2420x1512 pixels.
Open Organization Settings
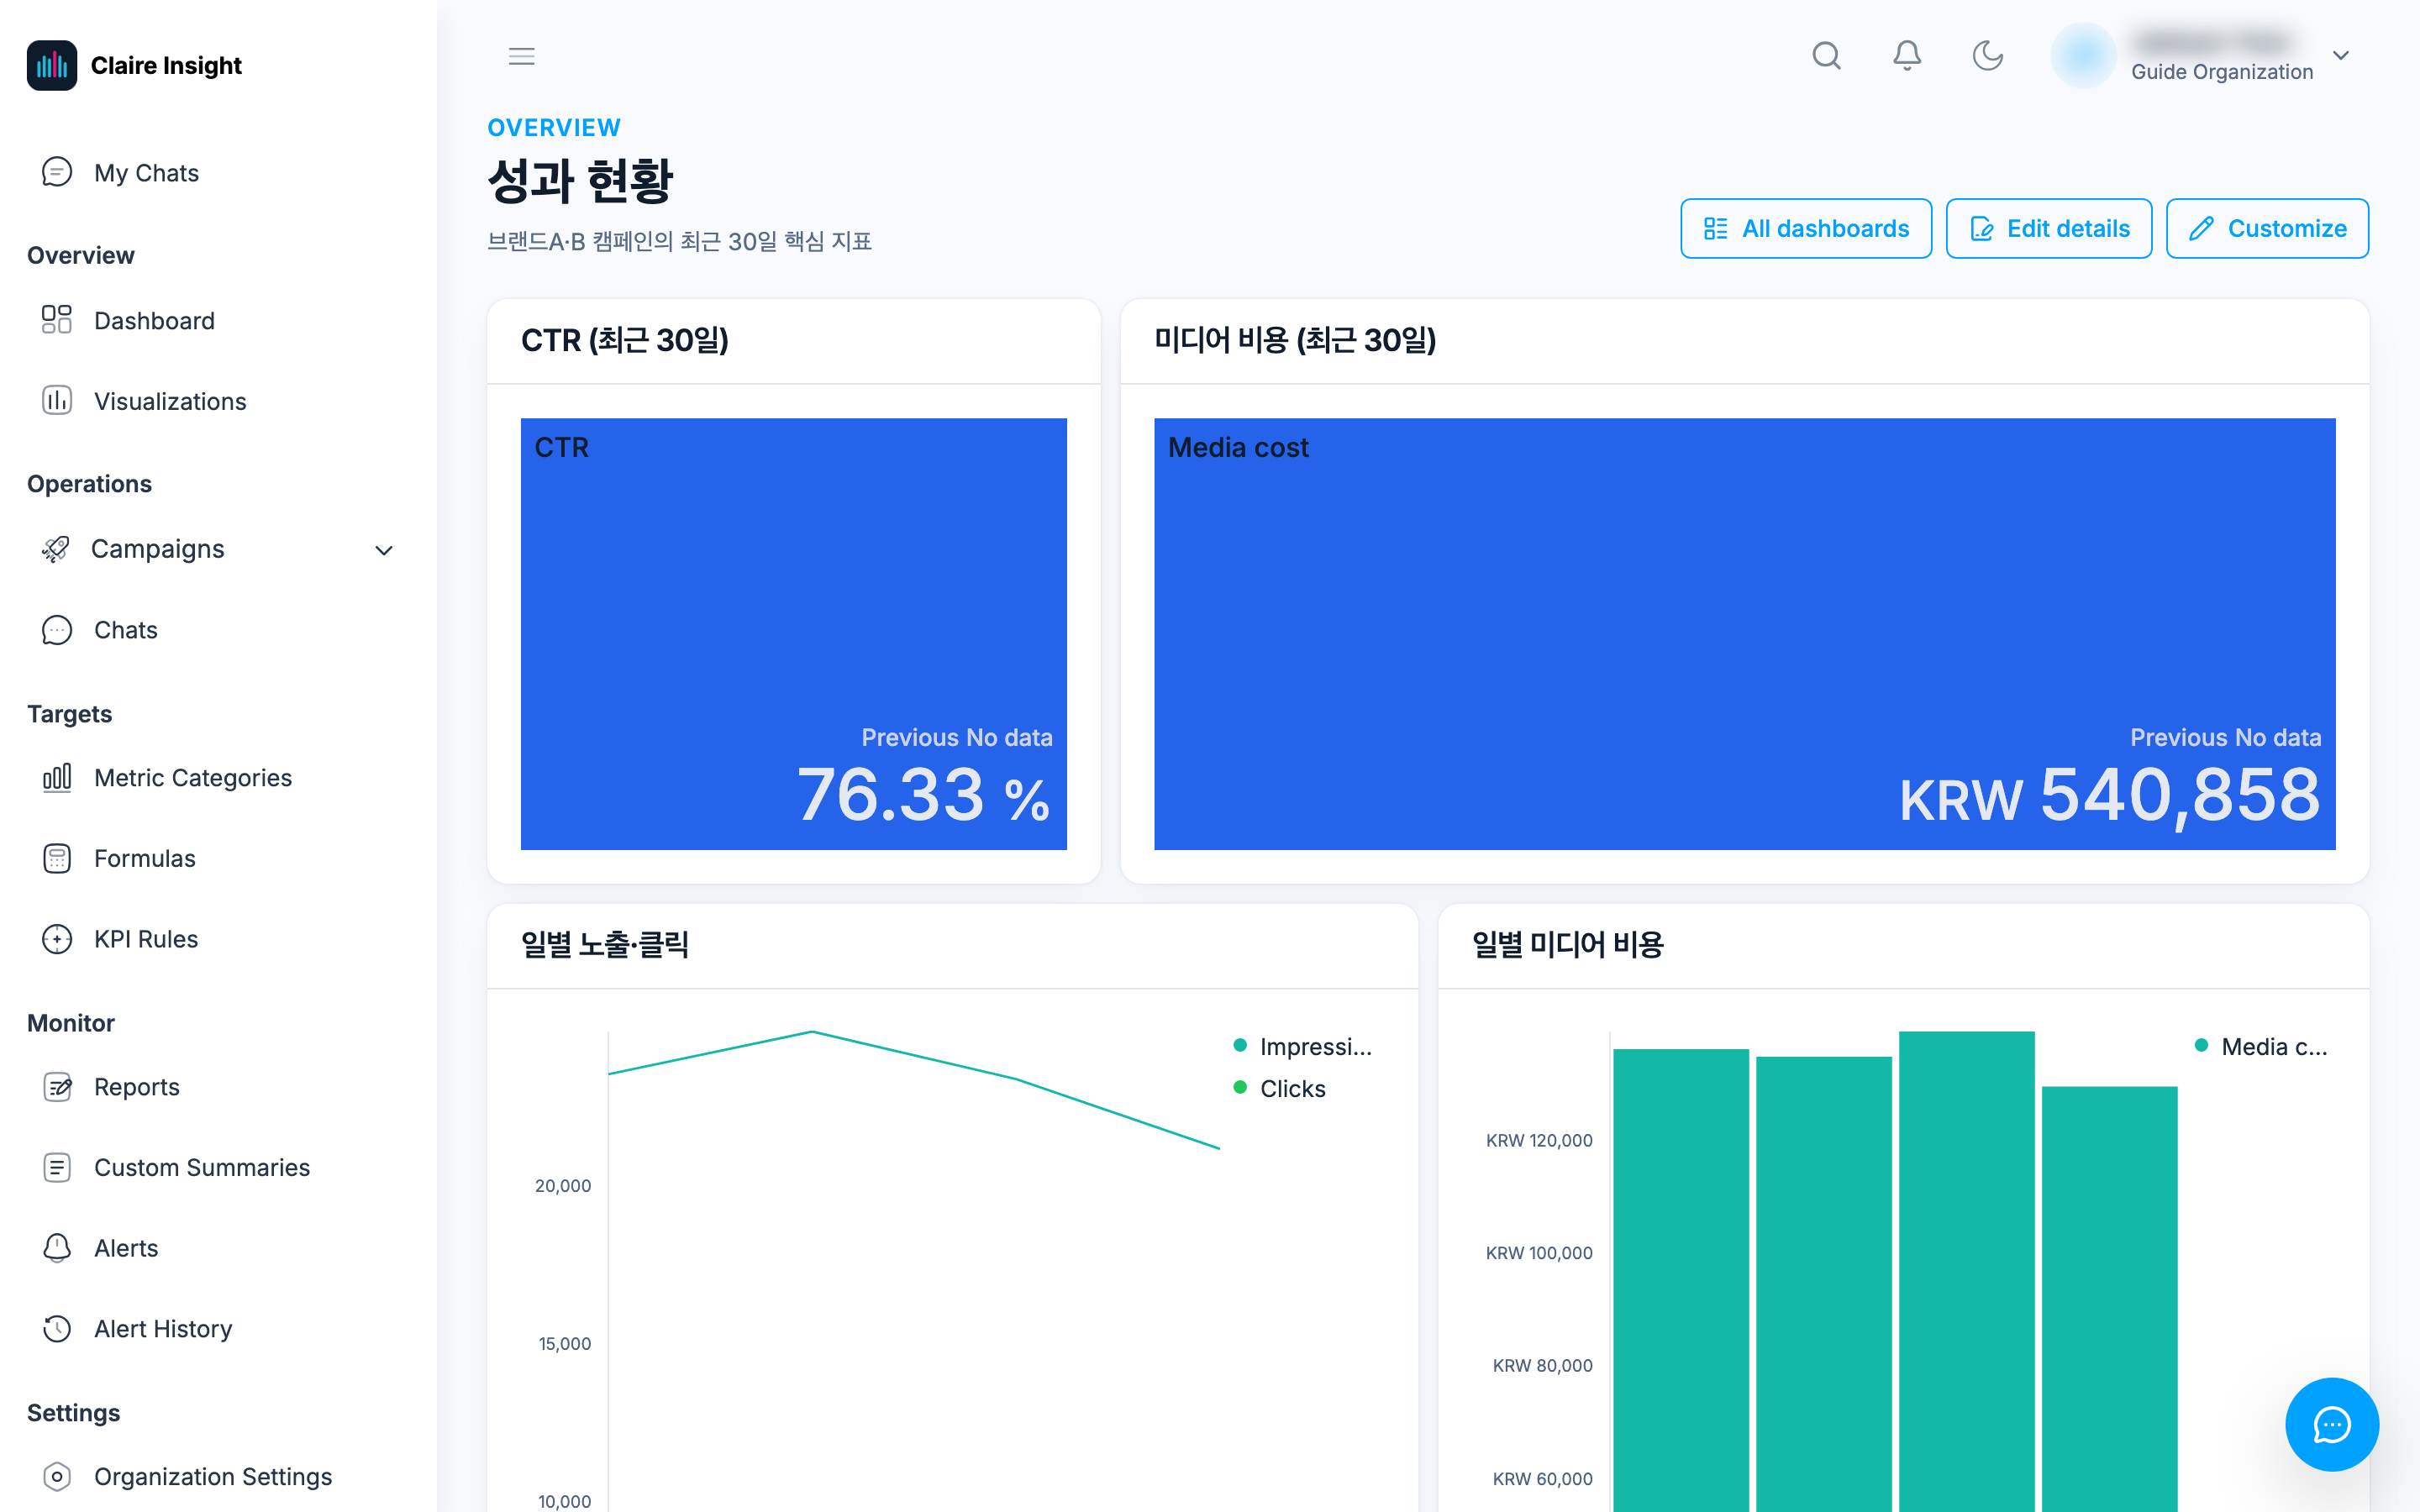click(x=218, y=1476)
